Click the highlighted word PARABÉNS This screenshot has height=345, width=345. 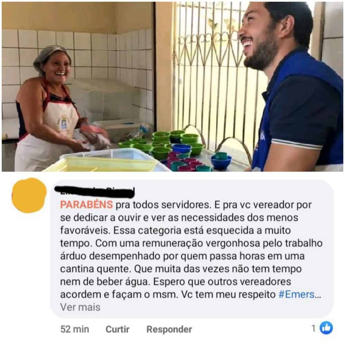coord(86,205)
